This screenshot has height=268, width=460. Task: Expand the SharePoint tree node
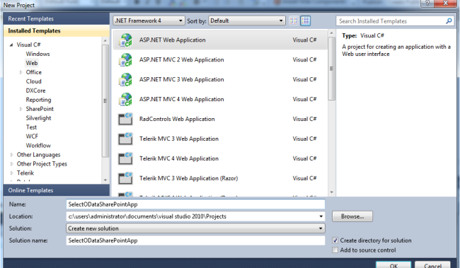point(21,109)
